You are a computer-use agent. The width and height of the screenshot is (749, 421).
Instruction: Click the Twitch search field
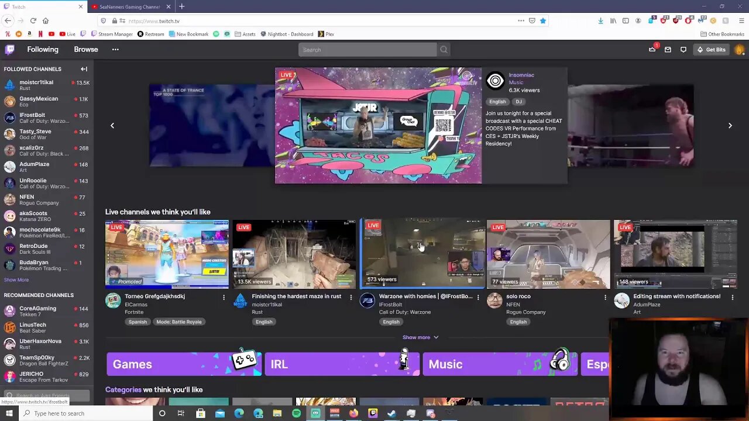367,50
